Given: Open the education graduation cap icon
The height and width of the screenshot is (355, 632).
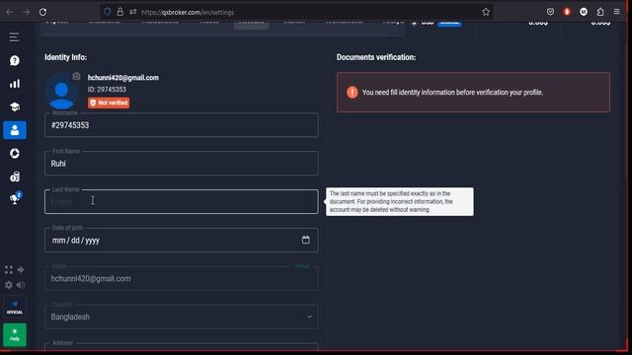Looking at the screenshot, I should coord(15,107).
